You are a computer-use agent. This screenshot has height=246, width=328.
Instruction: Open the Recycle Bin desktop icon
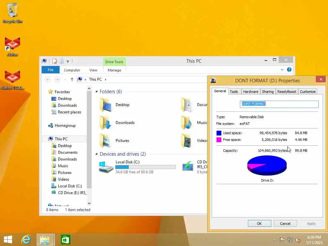[12, 13]
